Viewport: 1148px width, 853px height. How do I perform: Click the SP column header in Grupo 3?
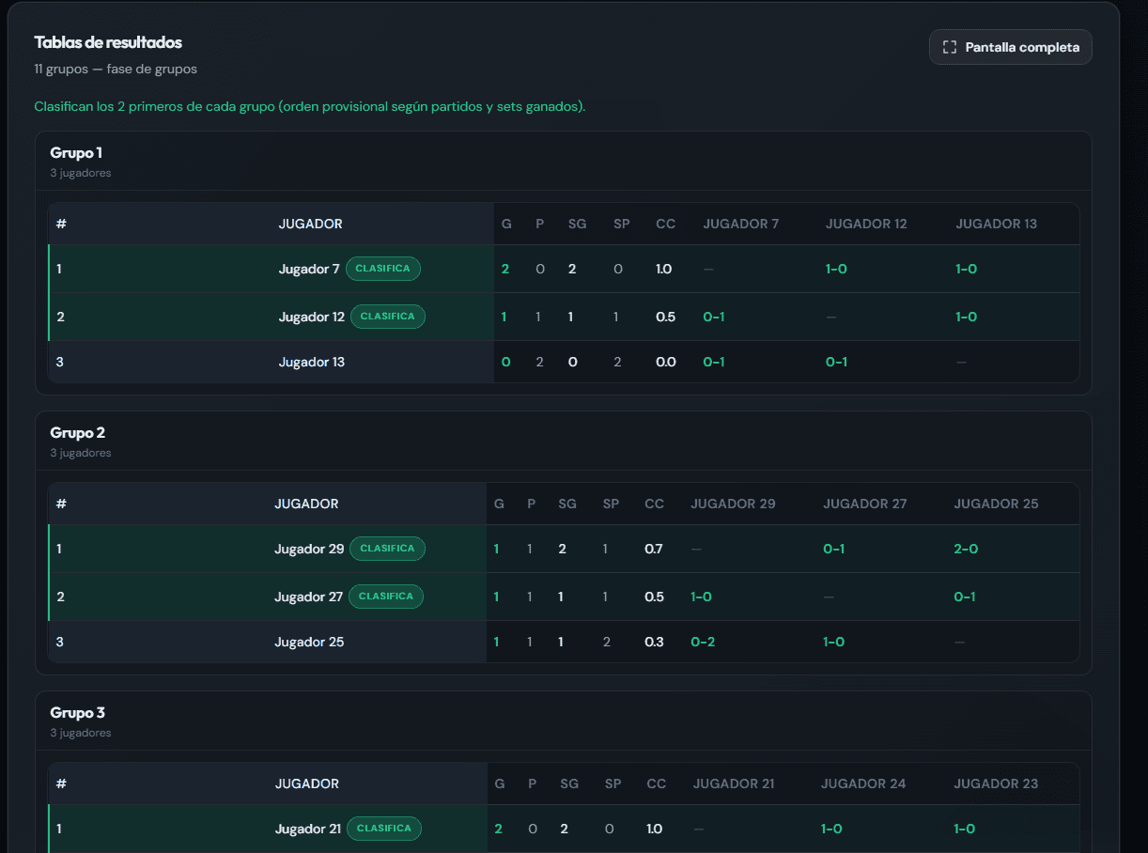coord(613,783)
